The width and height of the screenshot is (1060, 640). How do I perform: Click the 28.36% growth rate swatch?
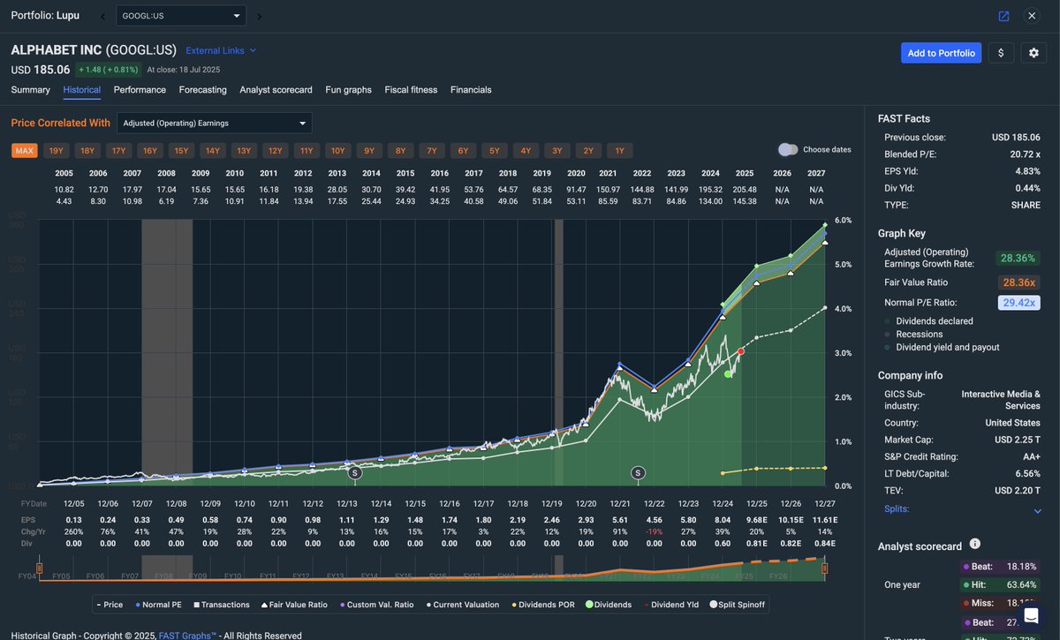tap(1018, 259)
